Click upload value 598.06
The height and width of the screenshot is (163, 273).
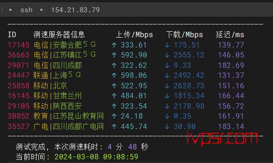(134, 75)
